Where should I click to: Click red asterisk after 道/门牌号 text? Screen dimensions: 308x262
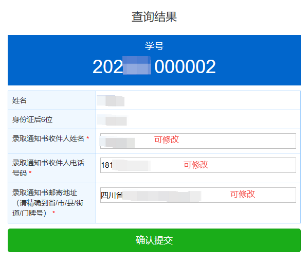(53, 213)
